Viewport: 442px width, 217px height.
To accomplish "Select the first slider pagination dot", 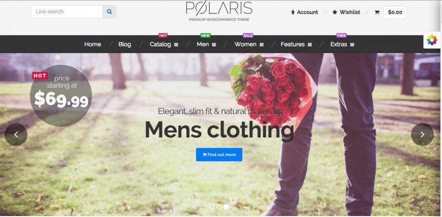I will (212, 207).
